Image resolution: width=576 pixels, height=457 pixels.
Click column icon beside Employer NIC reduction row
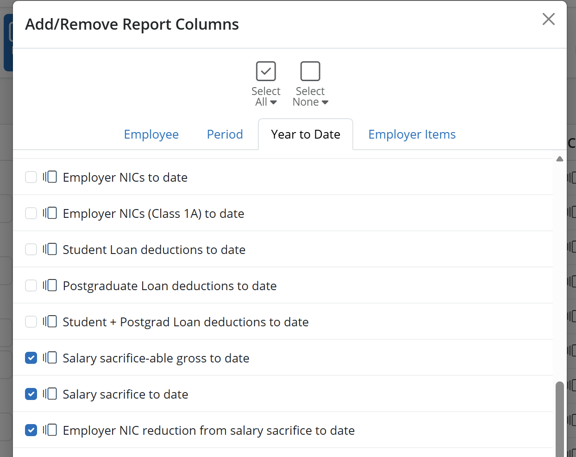(50, 430)
